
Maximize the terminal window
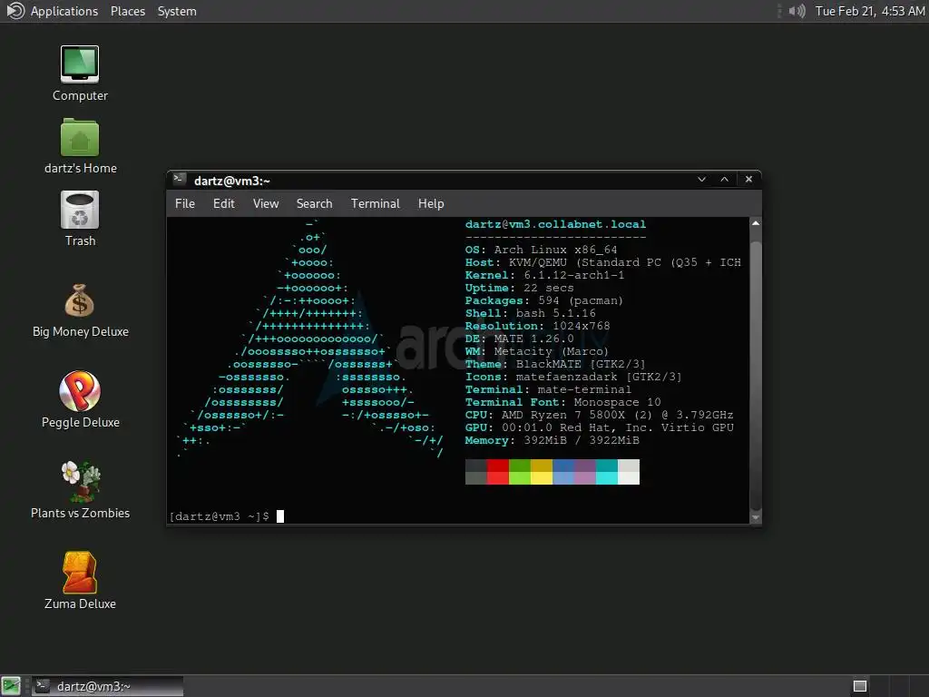coord(724,179)
